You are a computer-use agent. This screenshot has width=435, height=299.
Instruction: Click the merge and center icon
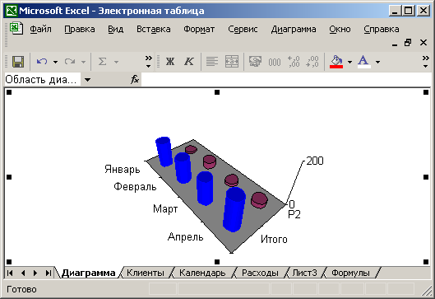(232, 62)
